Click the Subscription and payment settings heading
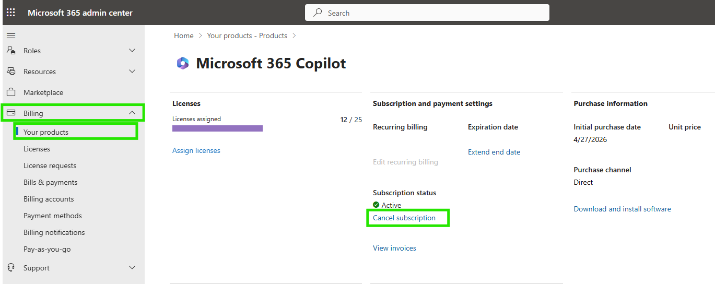Image resolution: width=715 pixels, height=284 pixels. click(x=432, y=103)
